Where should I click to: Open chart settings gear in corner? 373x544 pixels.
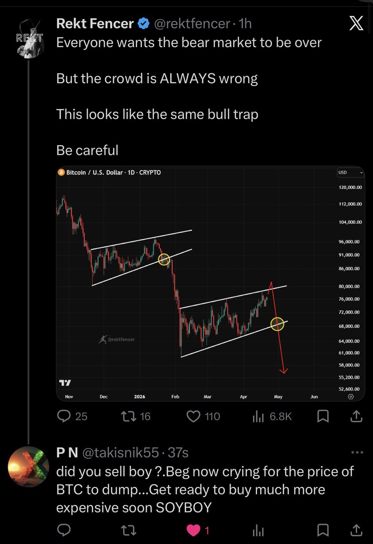350,397
